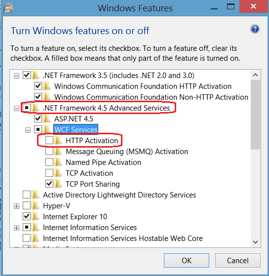Expand the Internet Information Services node
Image resolution: width=269 pixels, height=276 pixels.
point(17,228)
